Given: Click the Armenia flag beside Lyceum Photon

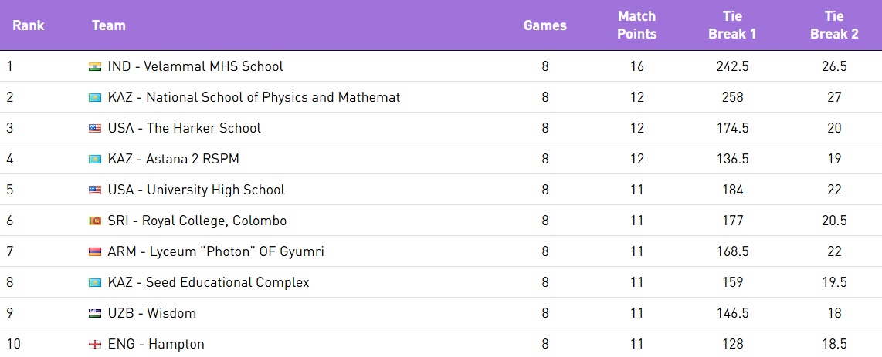Looking at the screenshot, I should click(95, 252).
